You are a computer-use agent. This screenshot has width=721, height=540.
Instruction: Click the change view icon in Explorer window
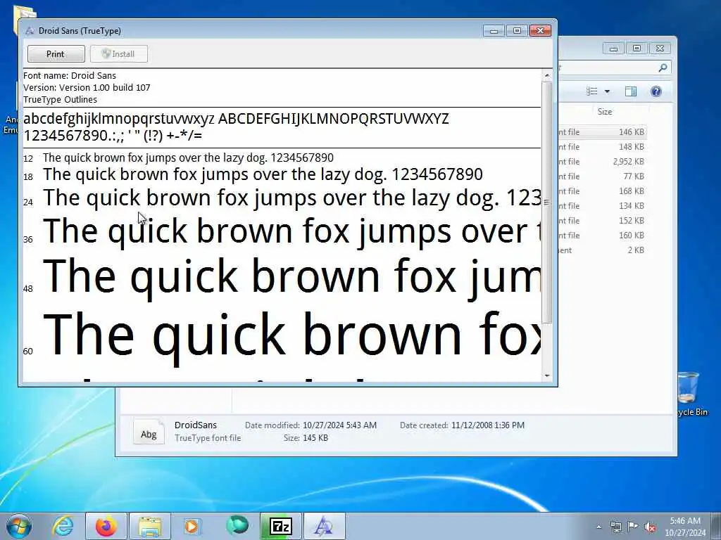pos(592,91)
